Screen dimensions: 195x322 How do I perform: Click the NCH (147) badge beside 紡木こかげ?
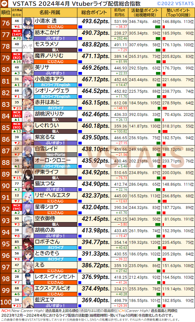pyautogui.click(x=17, y=33)
